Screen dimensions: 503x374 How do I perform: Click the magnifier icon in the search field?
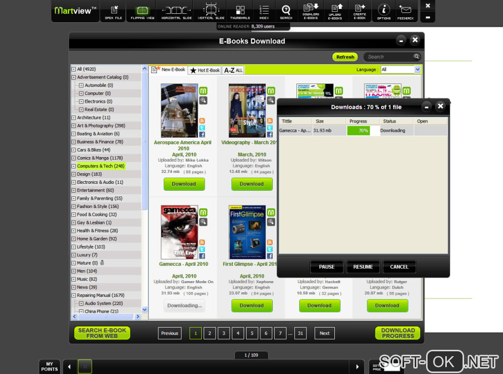pyautogui.click(x=416, y=57)
